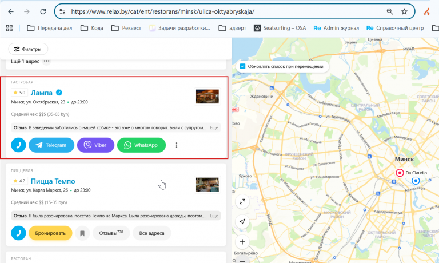Click Средний чек: $$$ (35-65 byn) text

(x=40, y=114)
